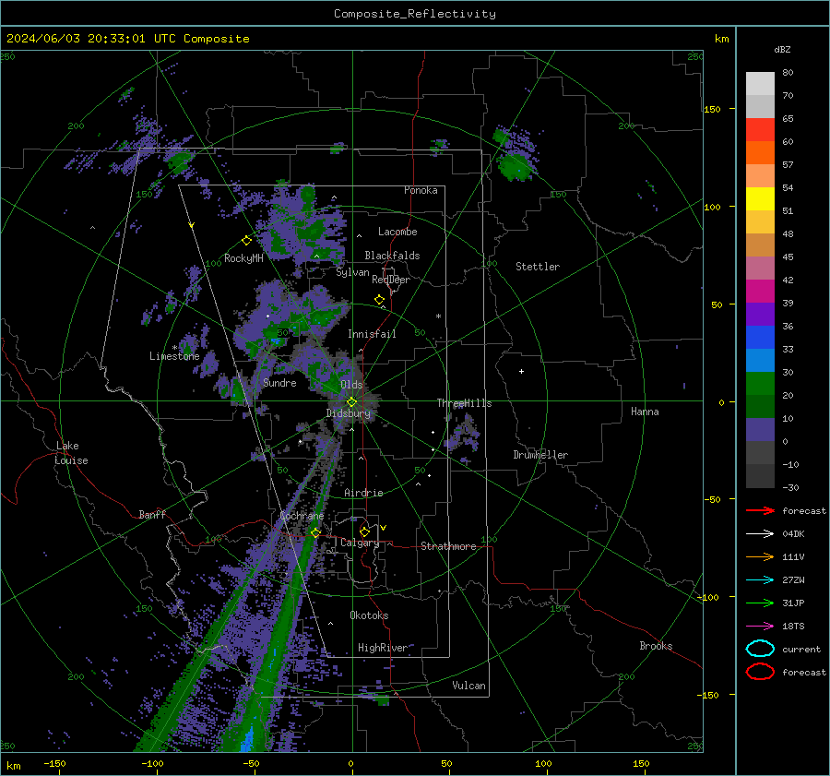Click the Cochrane city label
830x776 pixels.
(x=302, y=516)
